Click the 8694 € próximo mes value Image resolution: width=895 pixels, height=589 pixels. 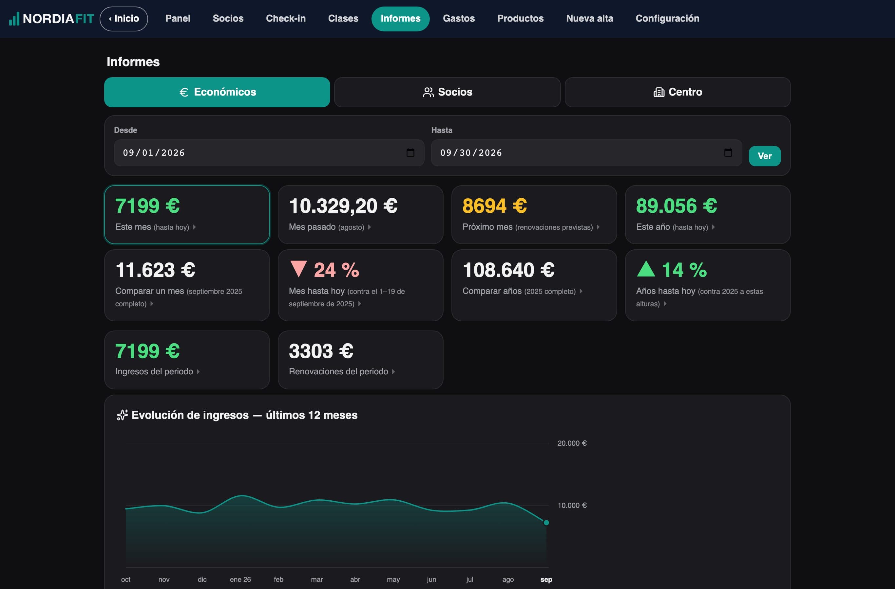494,206
